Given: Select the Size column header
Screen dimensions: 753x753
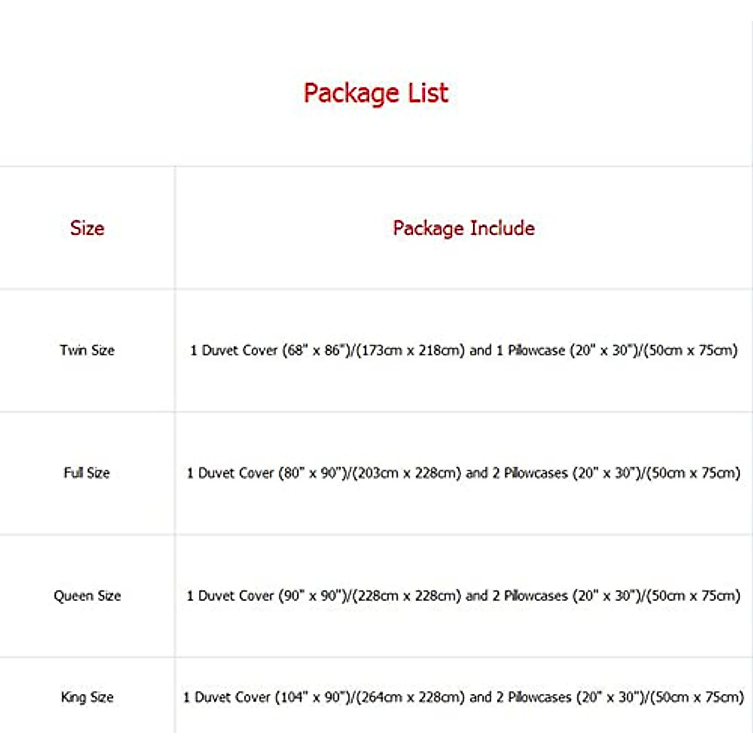Looking at the screenshot, I should [87, 228].
